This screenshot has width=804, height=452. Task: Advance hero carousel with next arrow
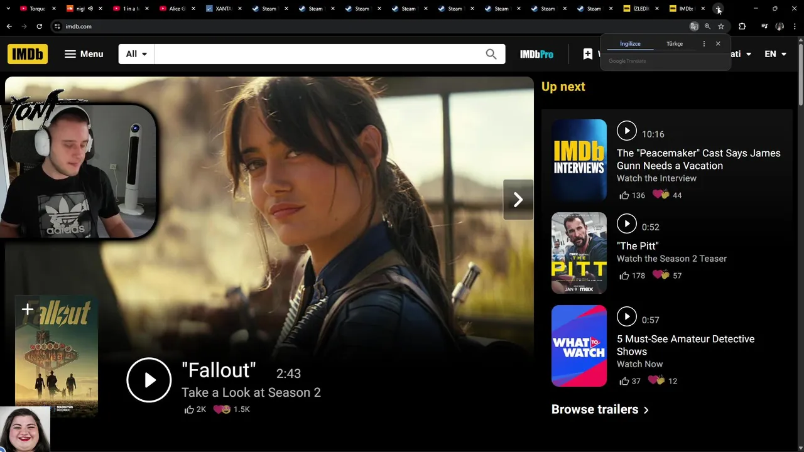(518, 200)
